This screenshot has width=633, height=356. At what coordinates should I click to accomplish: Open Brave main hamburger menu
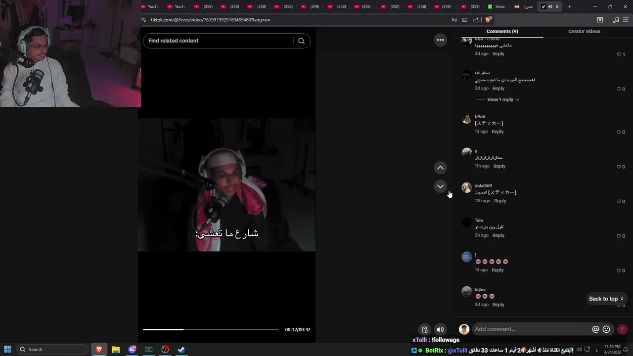pyautogui.click(x=626, y=20)
